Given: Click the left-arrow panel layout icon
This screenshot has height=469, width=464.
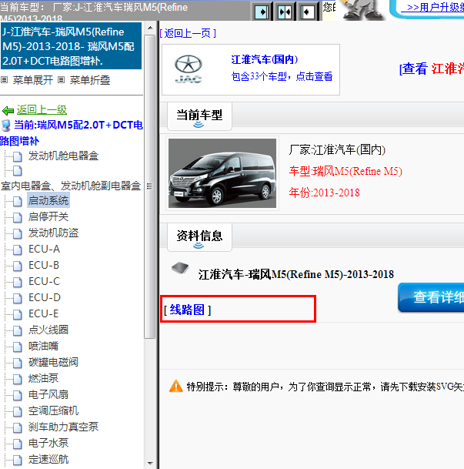Looking at the screenshot, I should [307, 12].
